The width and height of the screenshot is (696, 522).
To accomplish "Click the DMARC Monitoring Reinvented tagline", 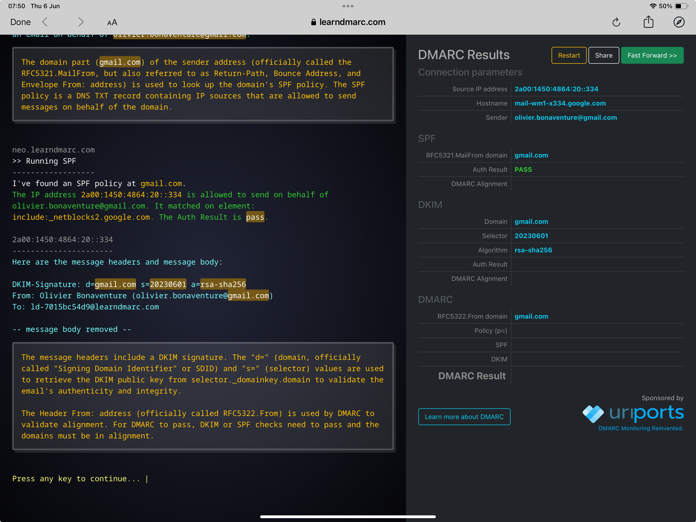I will click(641, 428).
